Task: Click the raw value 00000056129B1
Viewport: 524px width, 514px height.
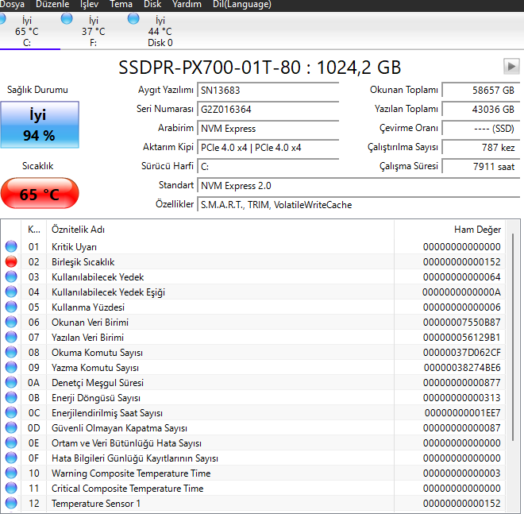Action: click(462, 338)
